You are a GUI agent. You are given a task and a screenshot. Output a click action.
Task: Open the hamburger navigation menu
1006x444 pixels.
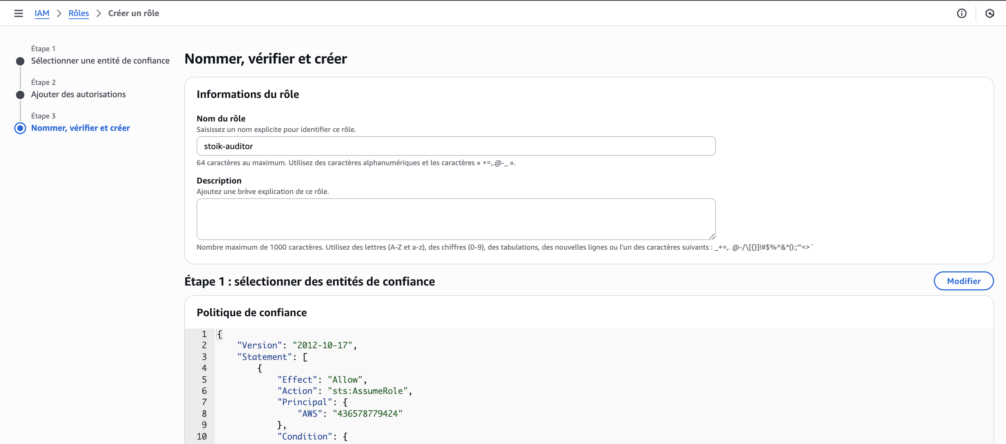18,13
